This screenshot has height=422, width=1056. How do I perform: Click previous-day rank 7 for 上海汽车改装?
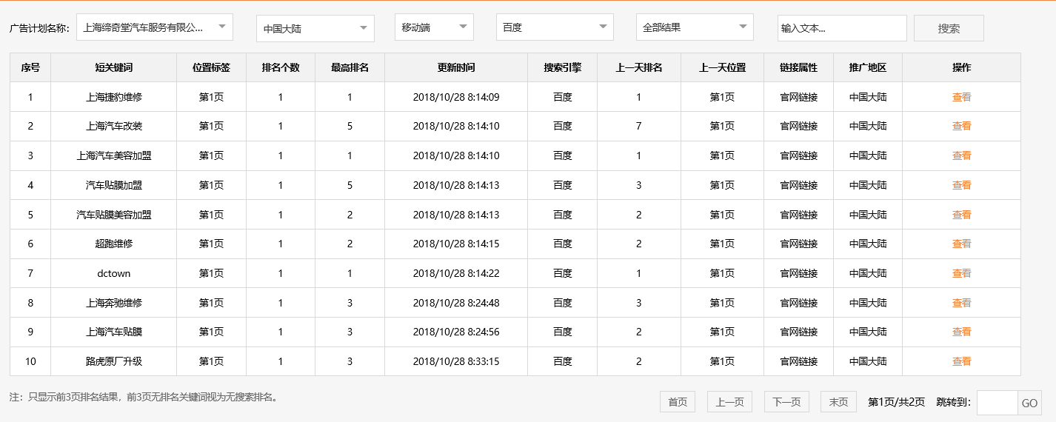click(x=639, y=126)
